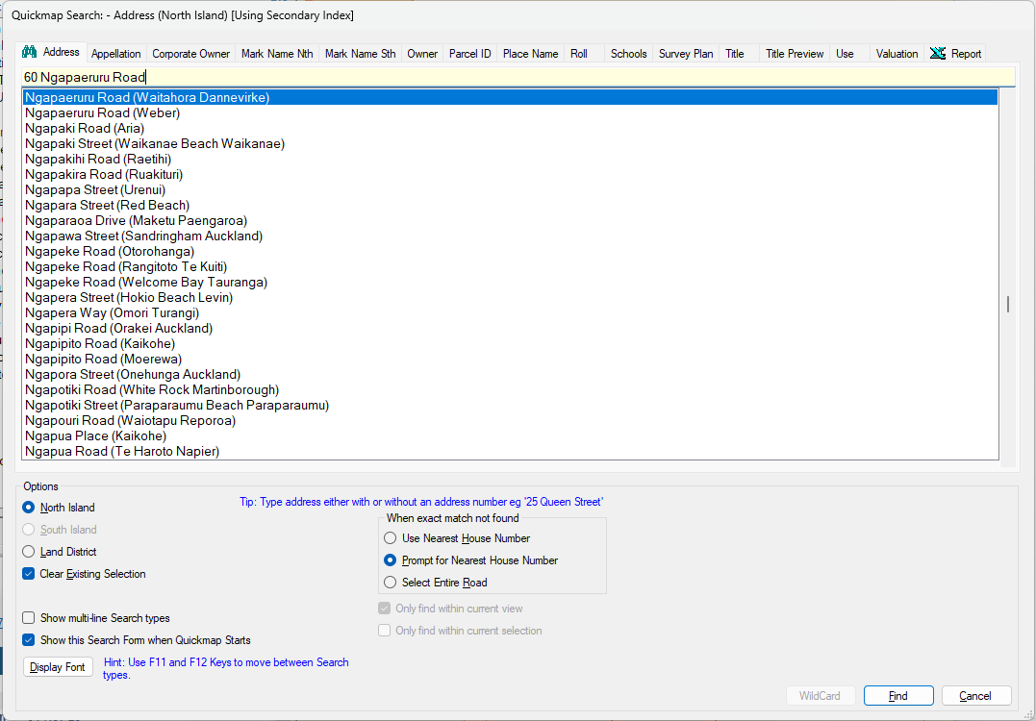Screen dimensions: 1036x721
Task: Select the Land District option
Action: [x=29, y=552]
